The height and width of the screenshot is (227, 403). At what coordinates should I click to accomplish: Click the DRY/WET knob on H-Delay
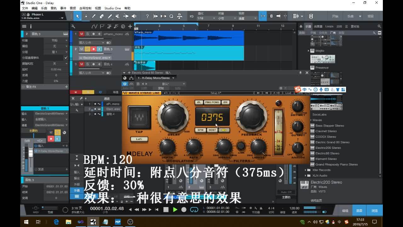[x=298, y=107]
